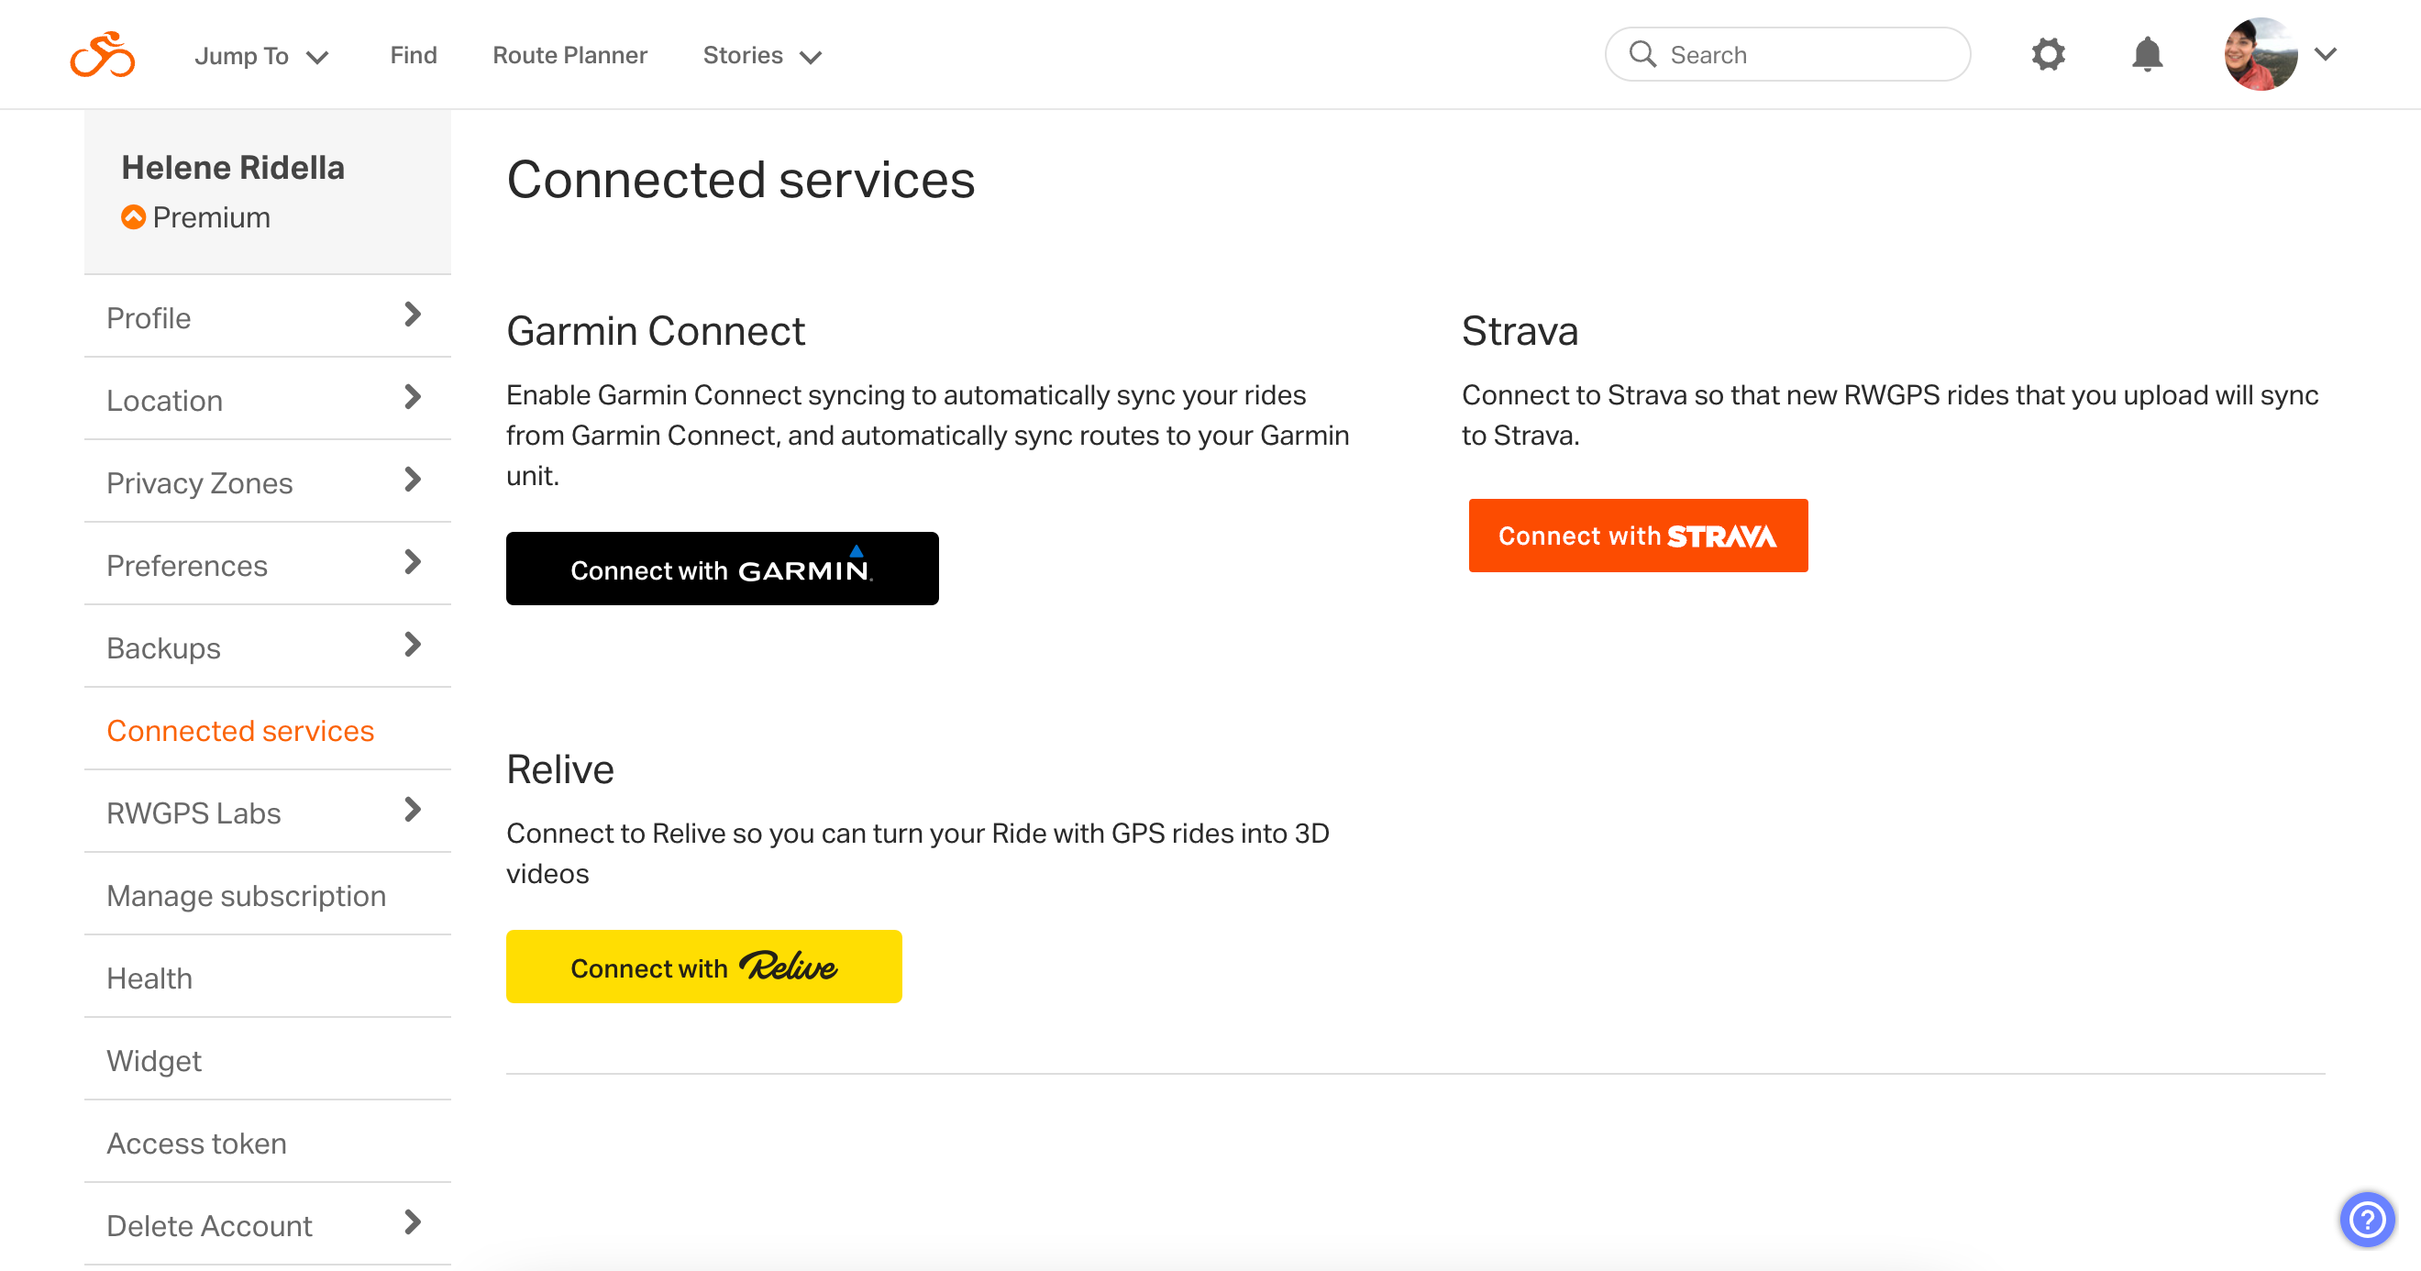Open the notifications bell icon
This screenshot has width=2421, height=1271.
pos(2146,54)
